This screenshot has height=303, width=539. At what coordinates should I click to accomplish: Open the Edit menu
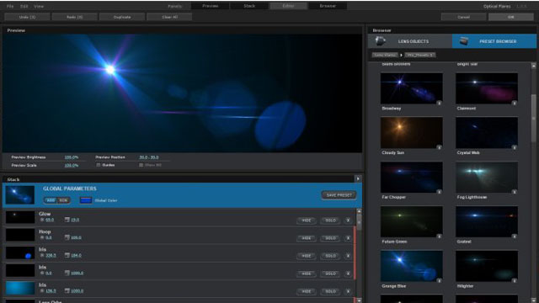tap(24, 6)
